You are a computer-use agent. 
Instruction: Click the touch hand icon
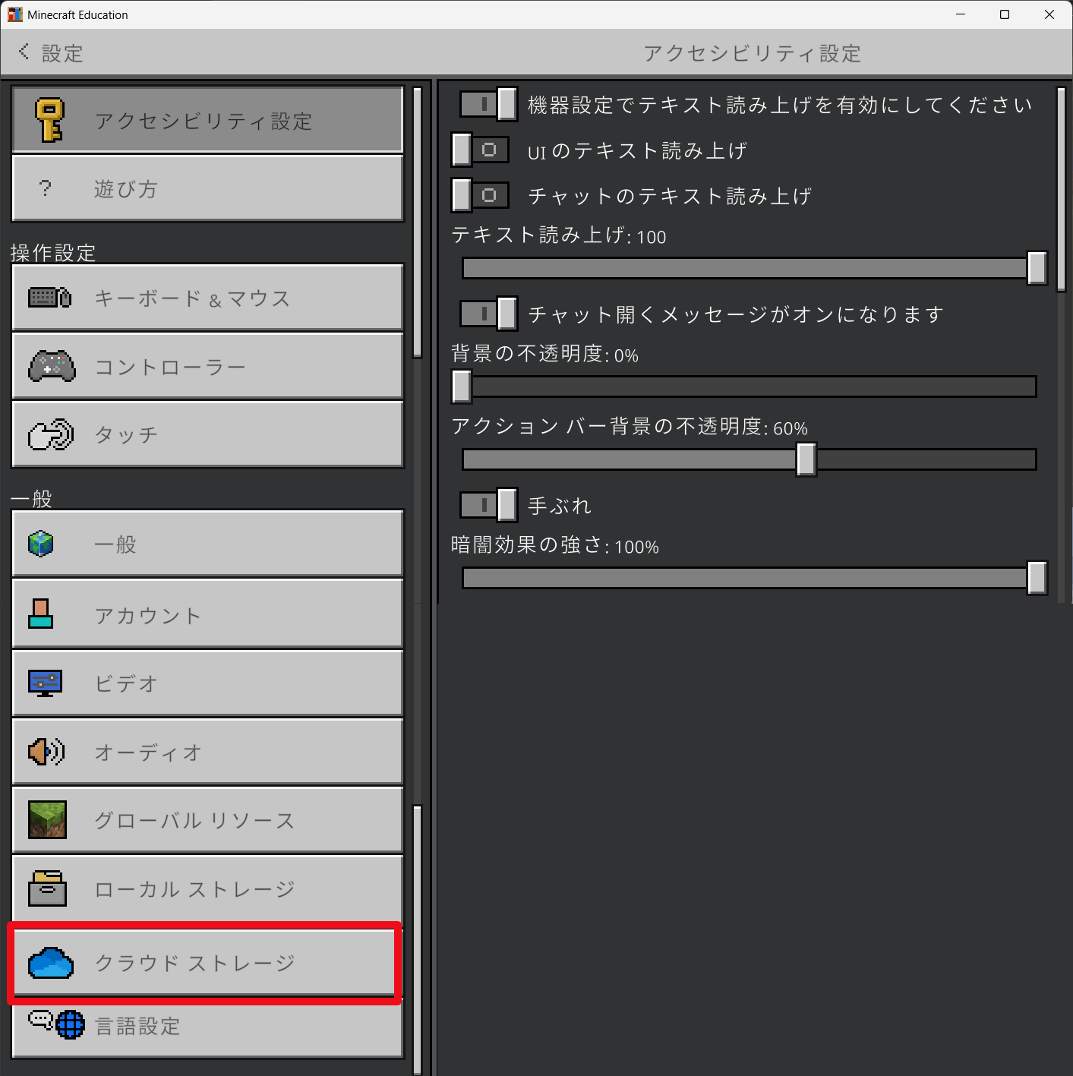coord(51,434)
